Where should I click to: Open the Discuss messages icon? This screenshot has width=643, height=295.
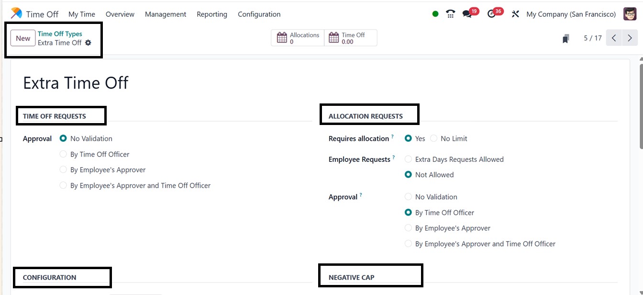click(x=467, y=14)
